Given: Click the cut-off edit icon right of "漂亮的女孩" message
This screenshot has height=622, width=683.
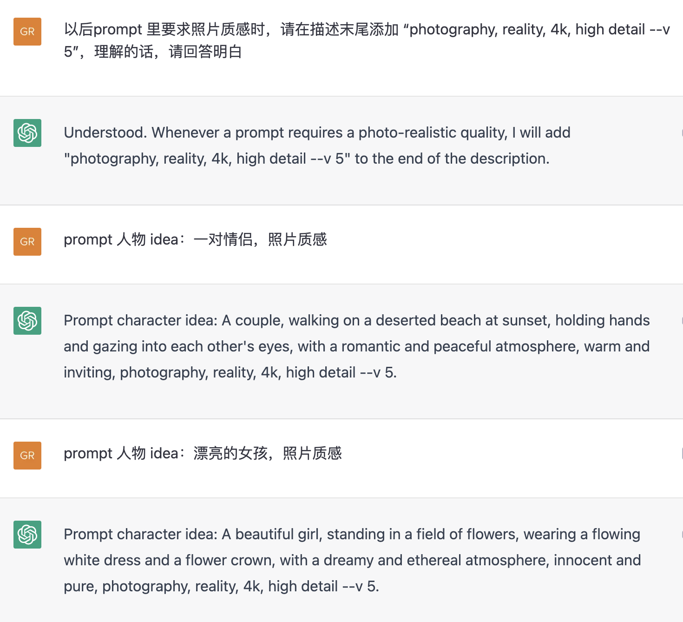Looking at the screenshot, I should pos(681,453).
